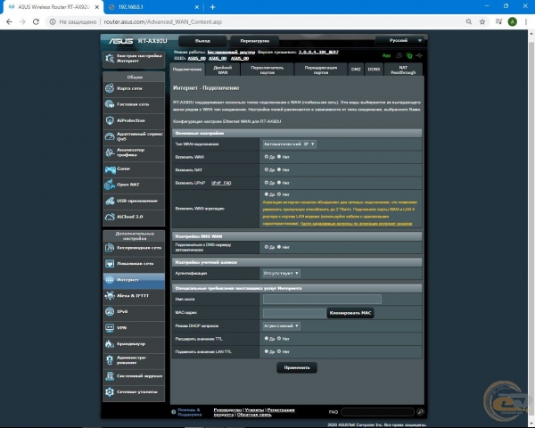Select Нет for Enable NAT
This screenshot has height=428, width=535.
click(x=279, y=169)
